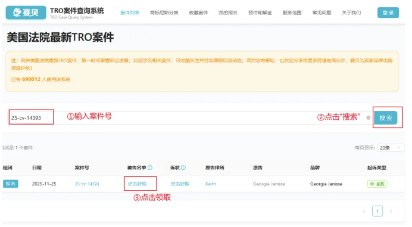Go to previous page arrow
The image size is (412, 227).
coord(364,212)
